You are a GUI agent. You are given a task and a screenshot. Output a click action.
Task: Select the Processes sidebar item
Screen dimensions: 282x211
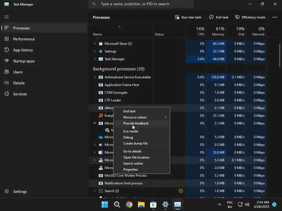tap(44, 28)
